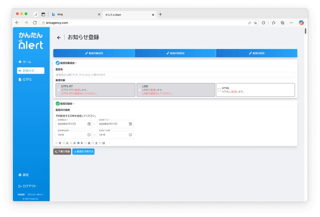Click ログアウト in the sidebar
The width and height of the screenshot is (320, 217).
(27, 186)
